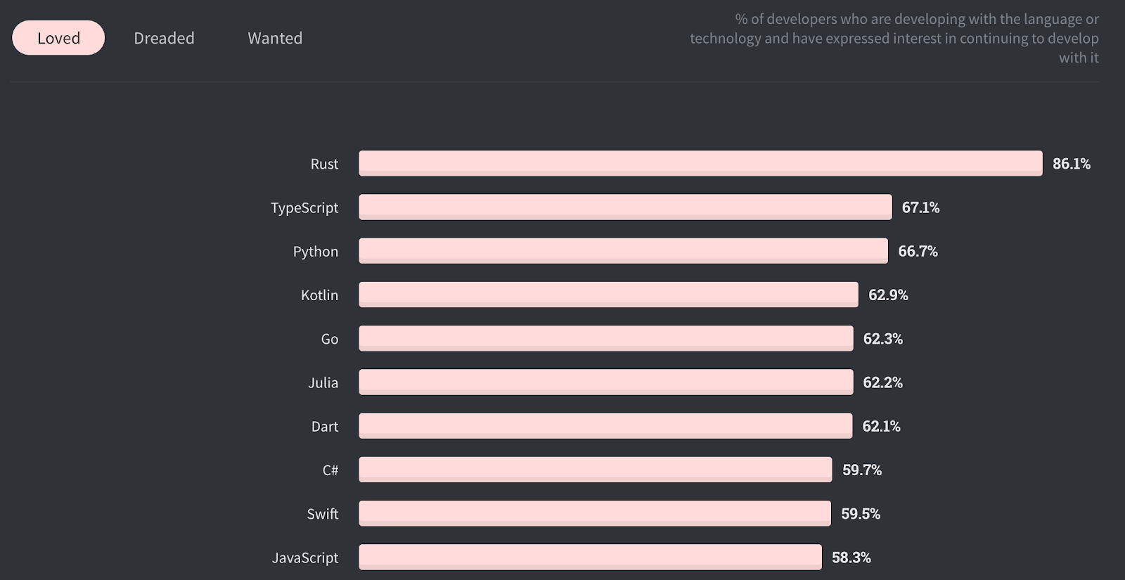Click the TypeScript language label

(x=304, y=208)
